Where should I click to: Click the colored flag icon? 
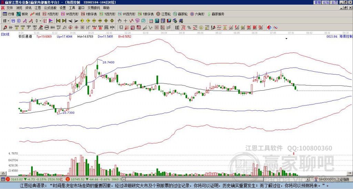click(51, 21)
